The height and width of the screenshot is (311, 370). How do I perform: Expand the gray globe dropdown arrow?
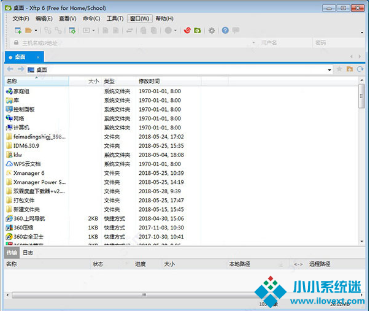click(175, 31)
